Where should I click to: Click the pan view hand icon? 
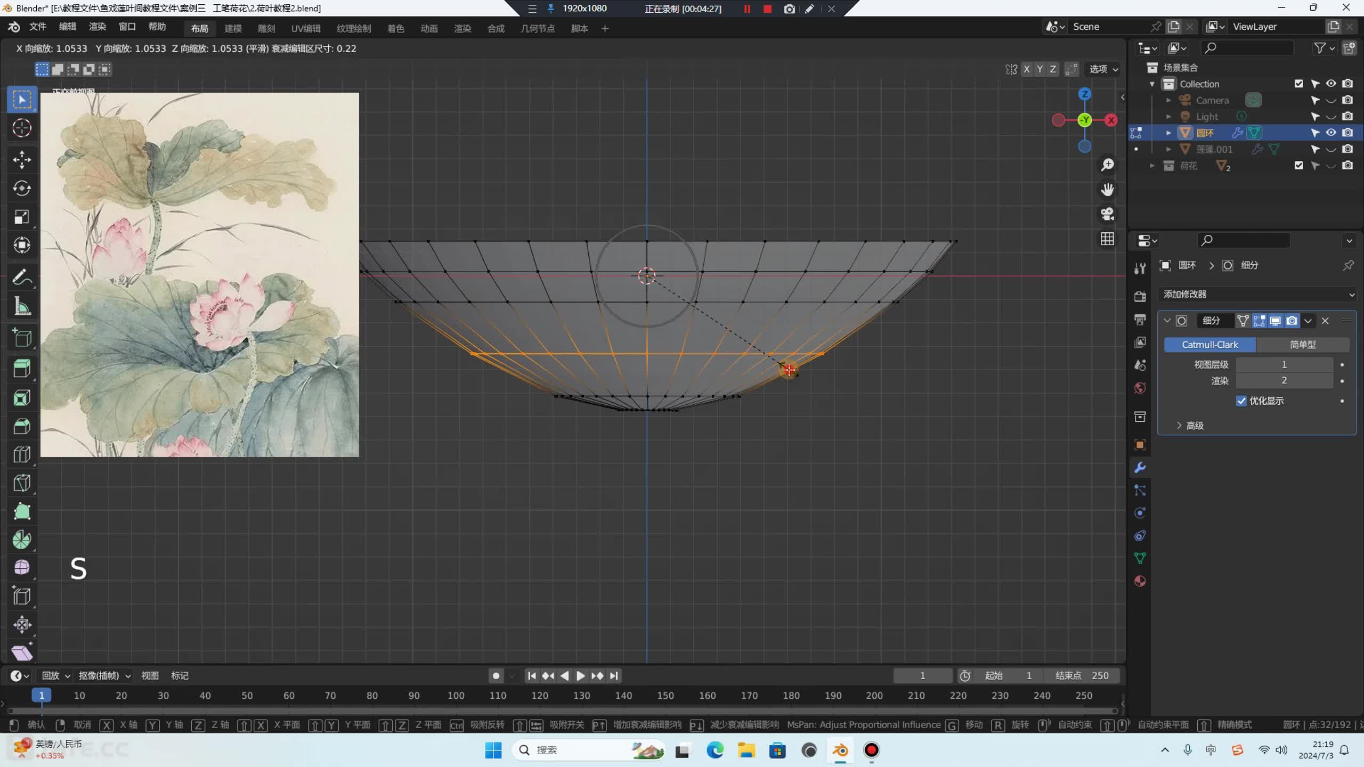click(x=1107, y=190)
